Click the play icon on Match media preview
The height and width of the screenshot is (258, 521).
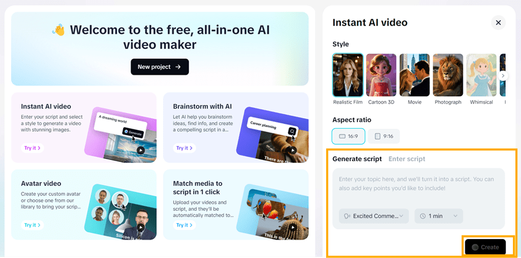[x=293, y=227]
